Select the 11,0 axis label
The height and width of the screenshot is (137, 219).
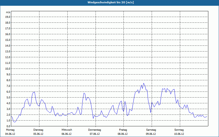8,63
